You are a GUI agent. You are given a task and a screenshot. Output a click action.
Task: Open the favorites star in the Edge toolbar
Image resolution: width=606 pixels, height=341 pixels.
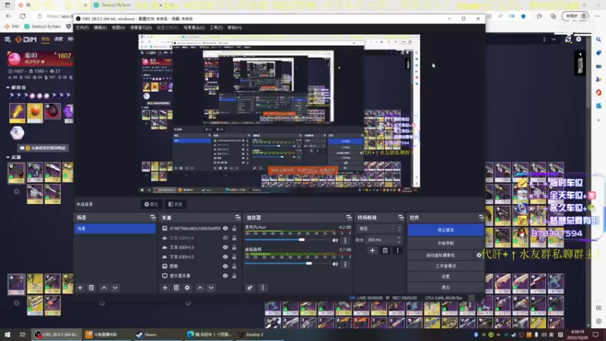(x=523, y=16)
